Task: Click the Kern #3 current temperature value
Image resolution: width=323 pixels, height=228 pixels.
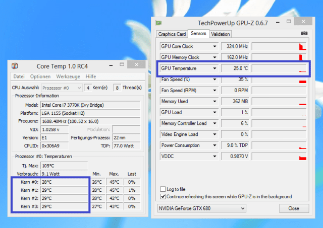Action: click(64, 206)
